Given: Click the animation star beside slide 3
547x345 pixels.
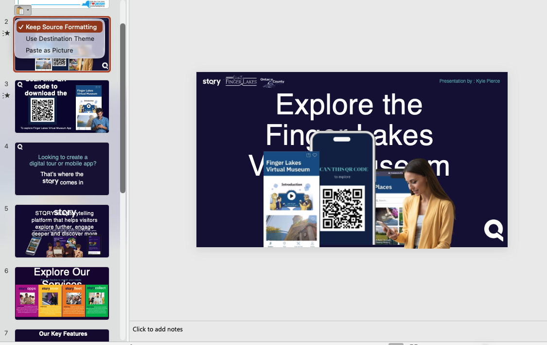Looking at the screenshot, I should click(x=6, y=95).
